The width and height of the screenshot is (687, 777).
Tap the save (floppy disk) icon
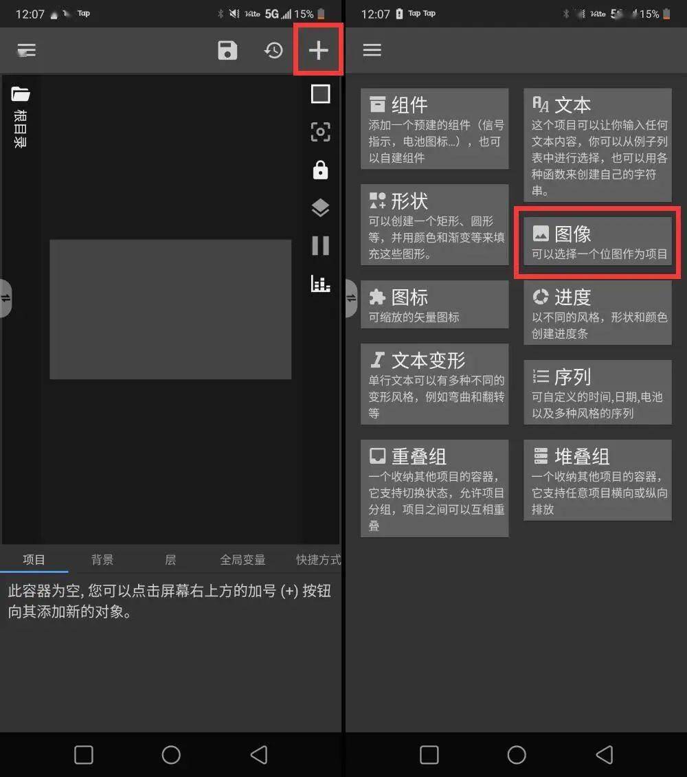pyautogui.click(x=227, y=50)
